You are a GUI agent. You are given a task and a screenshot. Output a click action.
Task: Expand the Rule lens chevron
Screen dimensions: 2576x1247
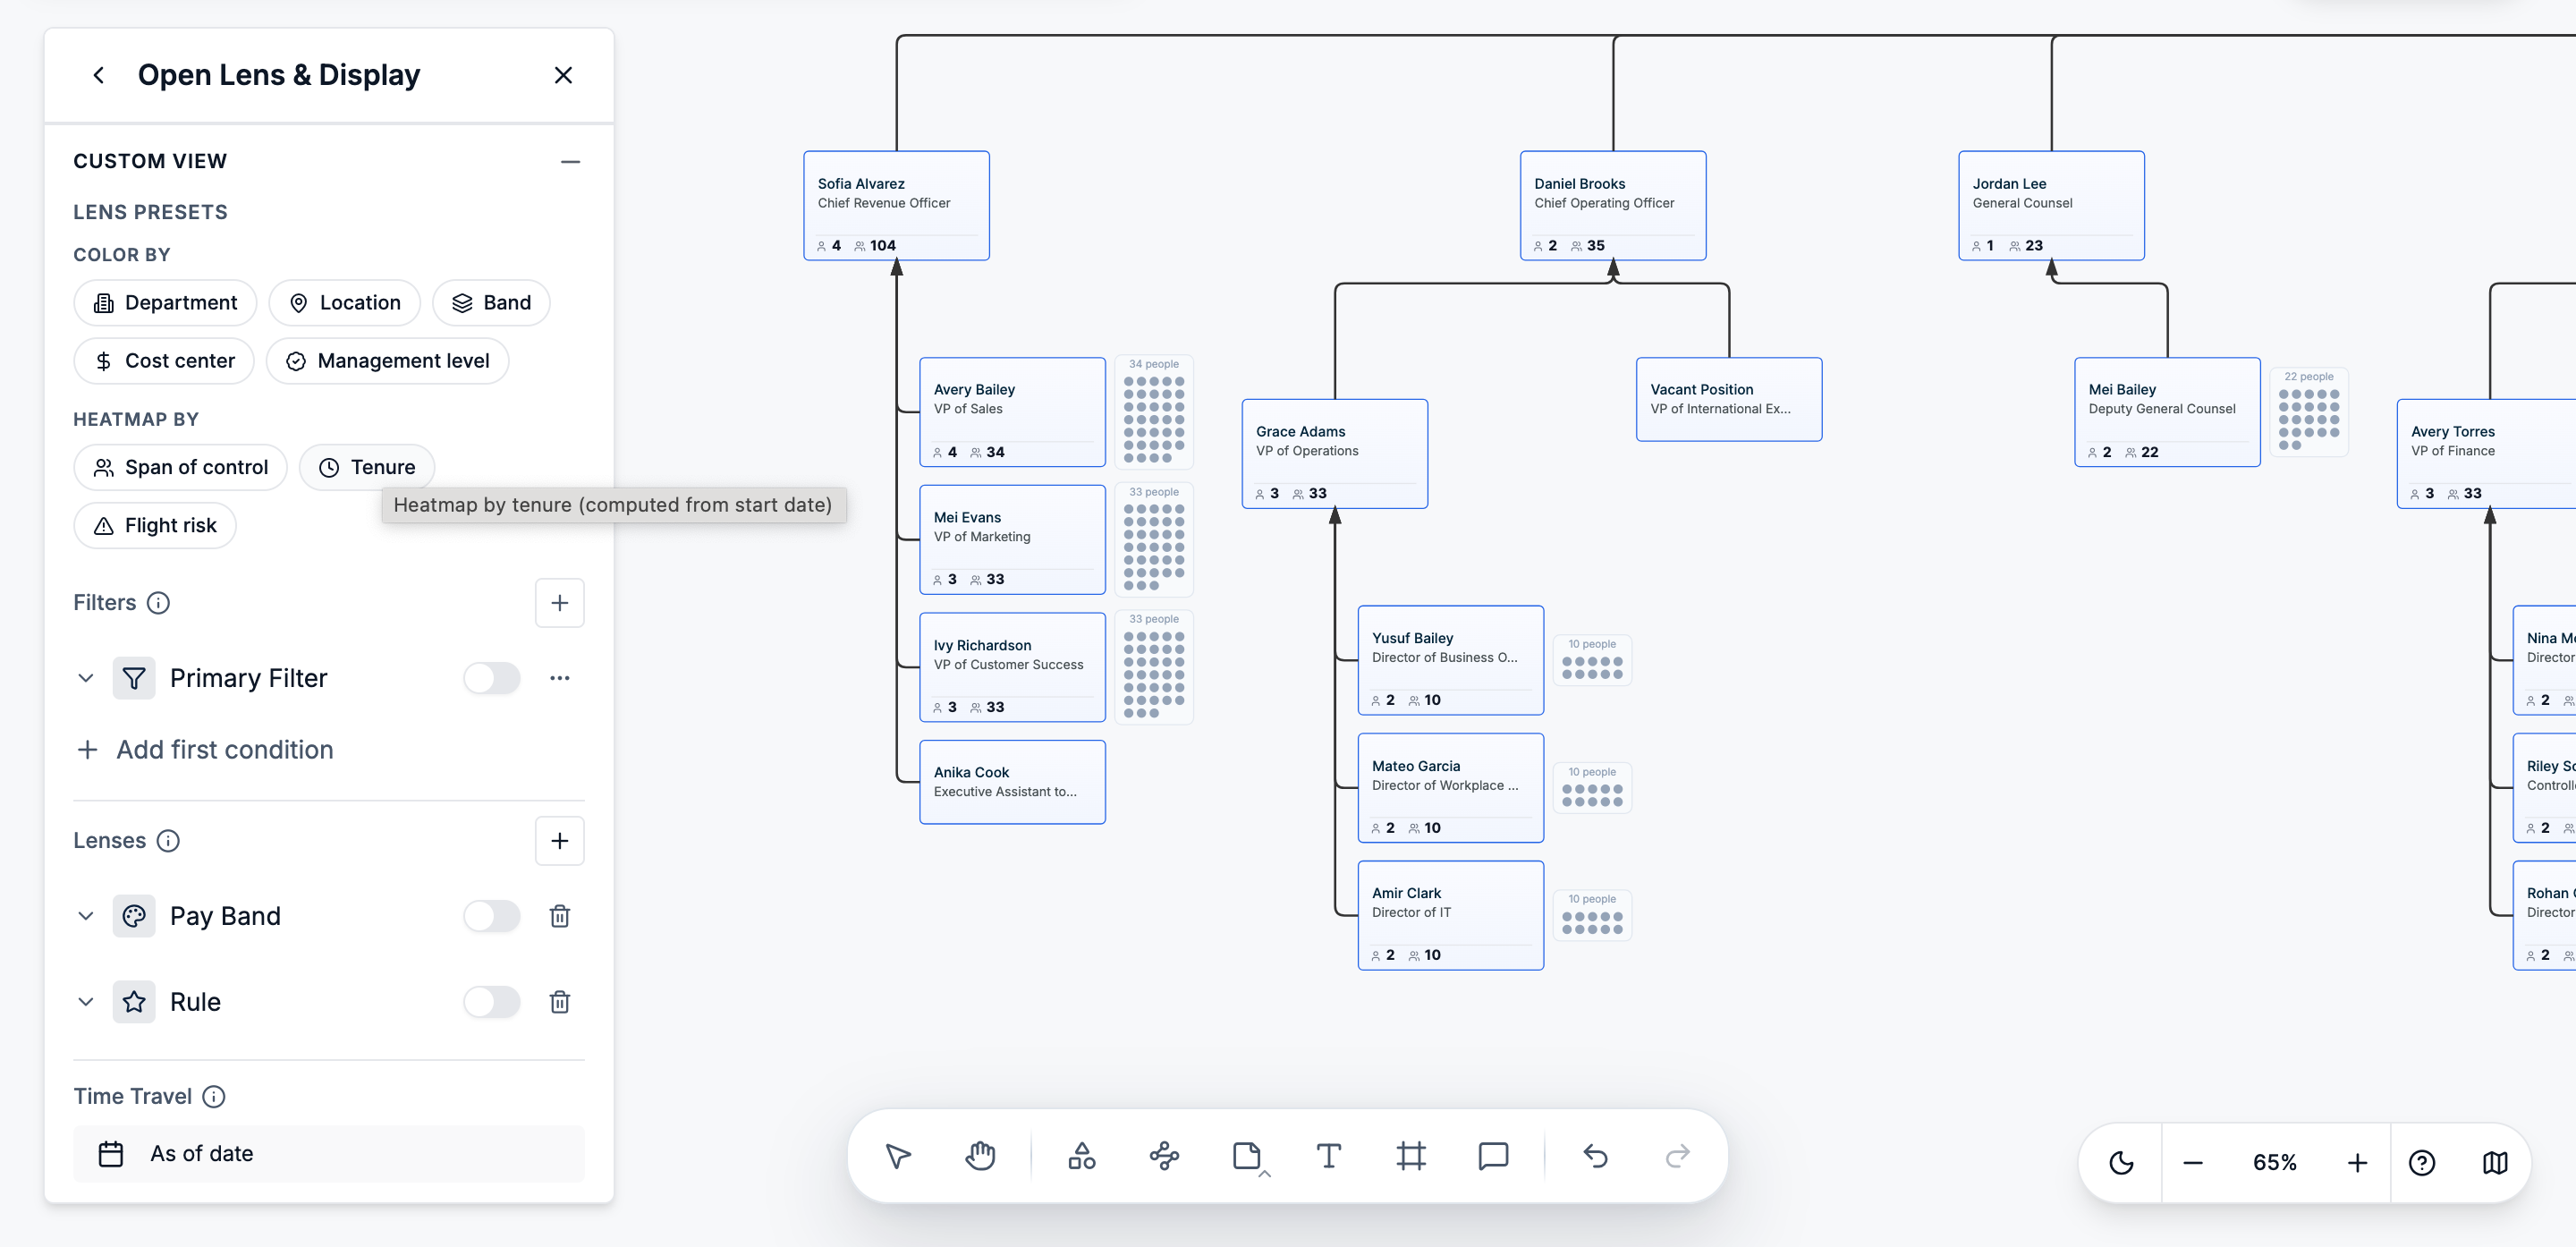86,1002
